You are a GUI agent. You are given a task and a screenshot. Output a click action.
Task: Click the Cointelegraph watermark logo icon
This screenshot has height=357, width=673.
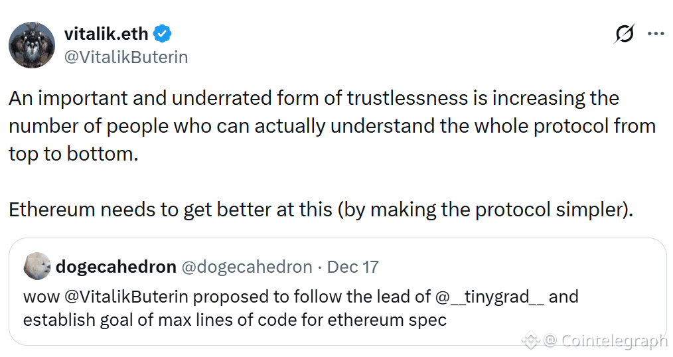pos(530,341)
